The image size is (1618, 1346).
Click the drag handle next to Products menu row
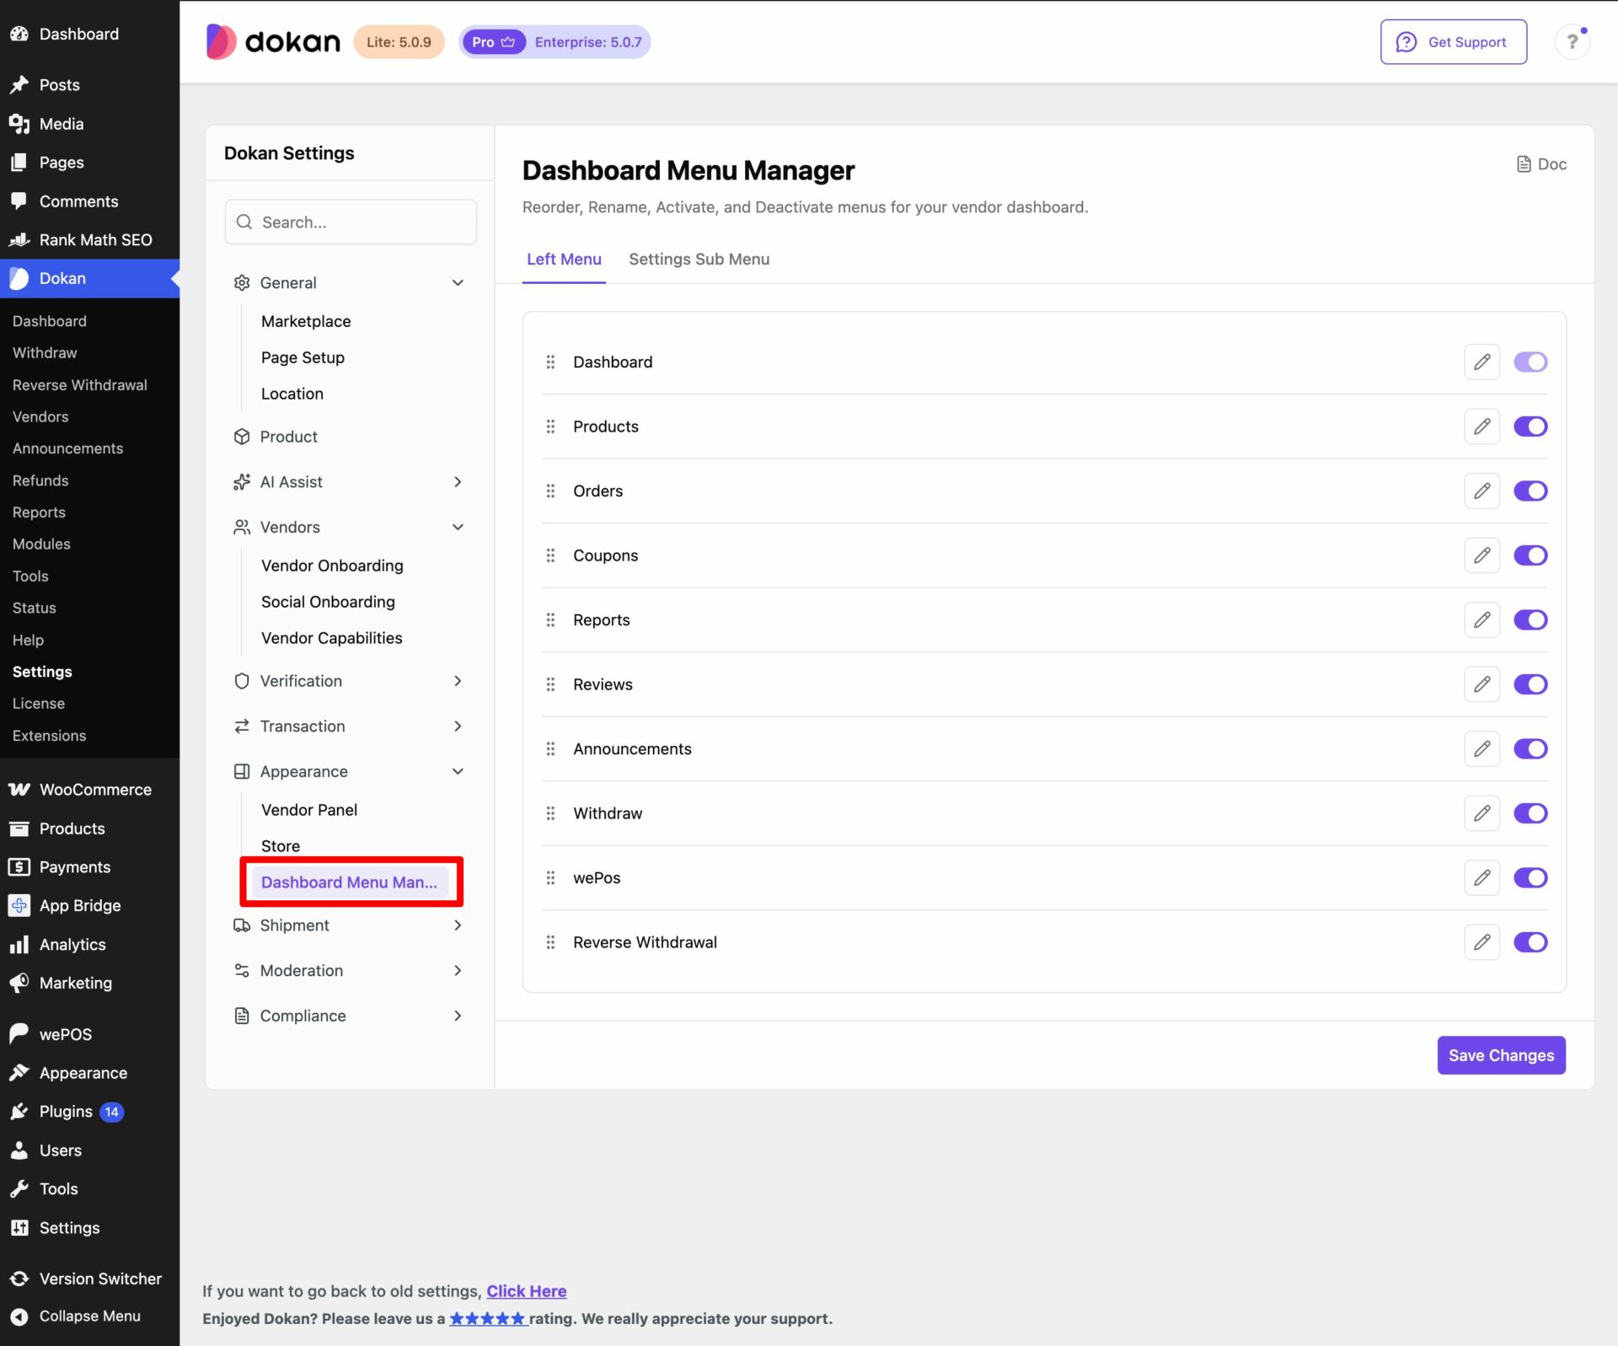tap(550, 426)
